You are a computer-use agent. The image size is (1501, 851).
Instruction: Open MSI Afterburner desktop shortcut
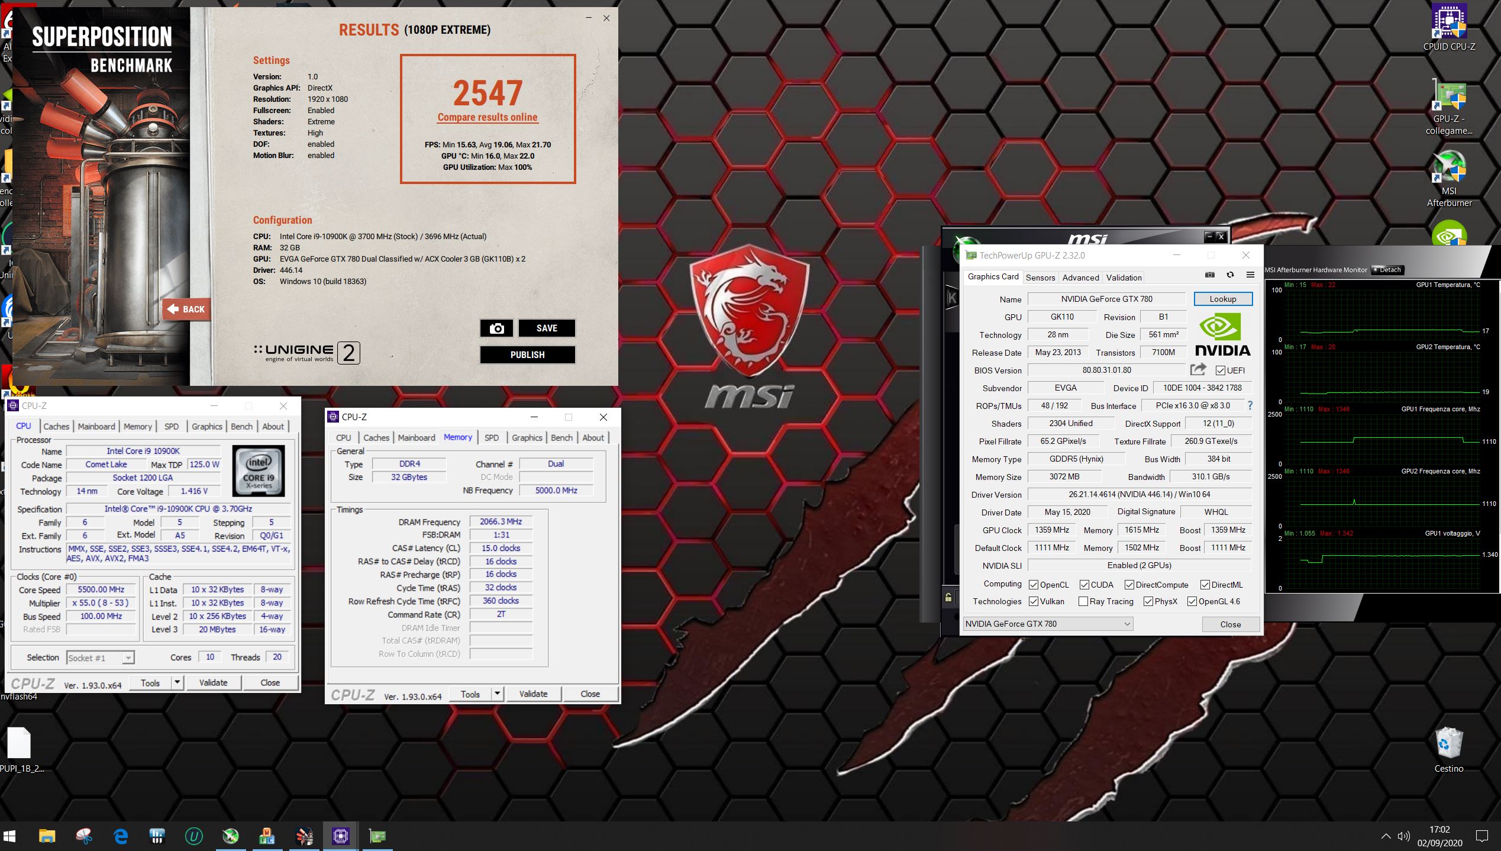1448,178
